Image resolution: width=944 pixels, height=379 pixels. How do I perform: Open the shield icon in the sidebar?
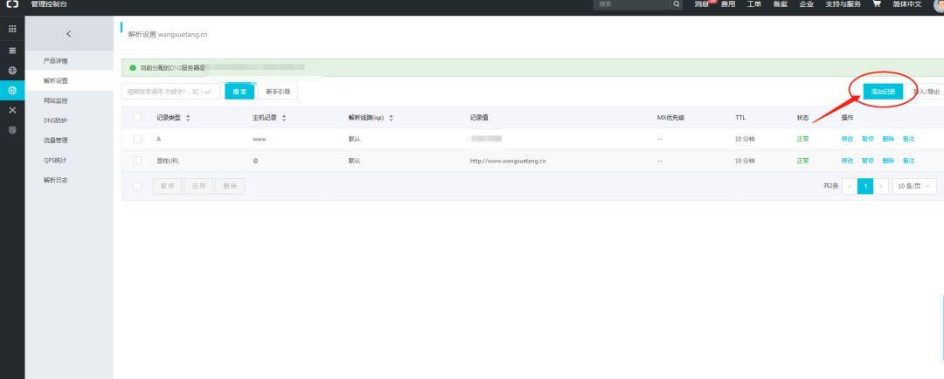point(12,130)
